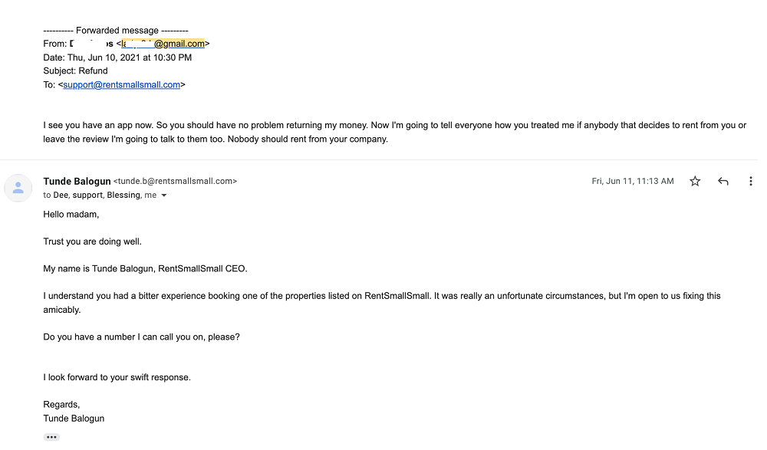
Task: Click sender name Tunde Balogun
Action: [77, 181]
